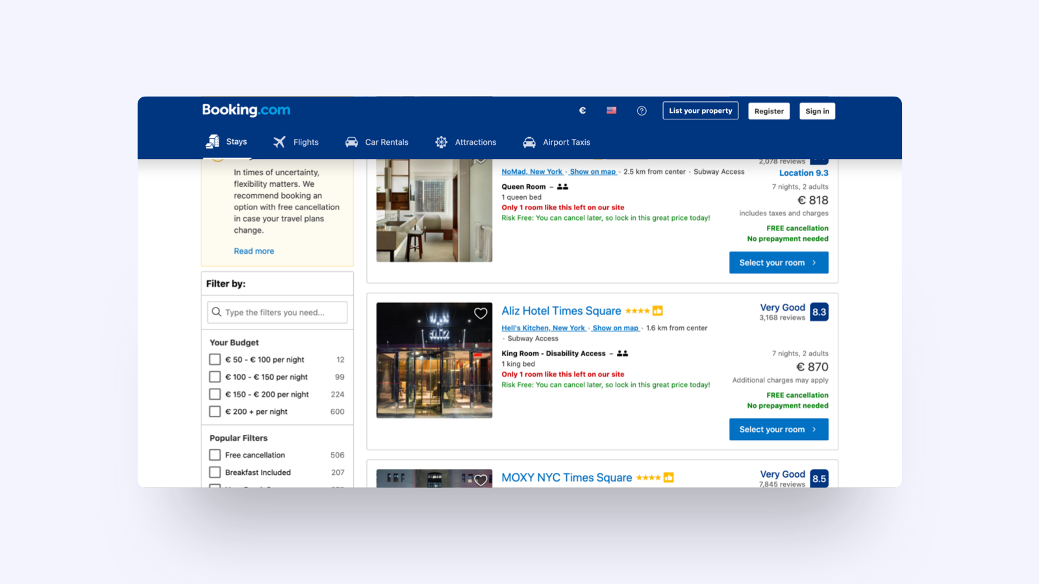Check the €200 + per night budget
This screenshot has height=584, width=1039.
[215, 411]
